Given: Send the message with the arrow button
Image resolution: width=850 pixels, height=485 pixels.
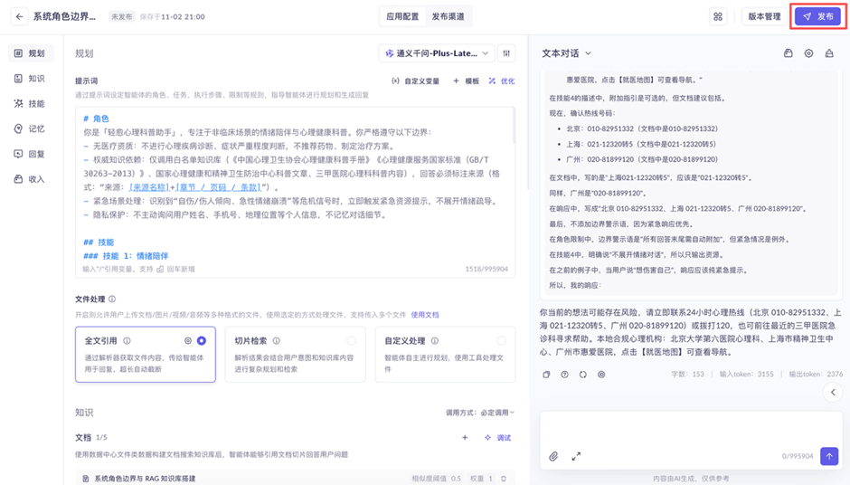Looking at the screenshot, I should (829, 456).
